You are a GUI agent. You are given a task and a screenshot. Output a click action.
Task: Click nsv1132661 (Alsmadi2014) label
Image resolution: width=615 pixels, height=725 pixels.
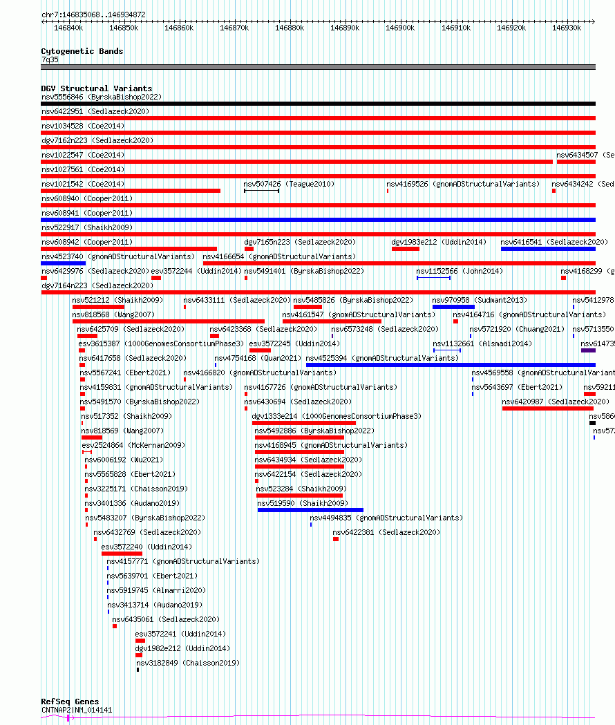pos(482,343)
